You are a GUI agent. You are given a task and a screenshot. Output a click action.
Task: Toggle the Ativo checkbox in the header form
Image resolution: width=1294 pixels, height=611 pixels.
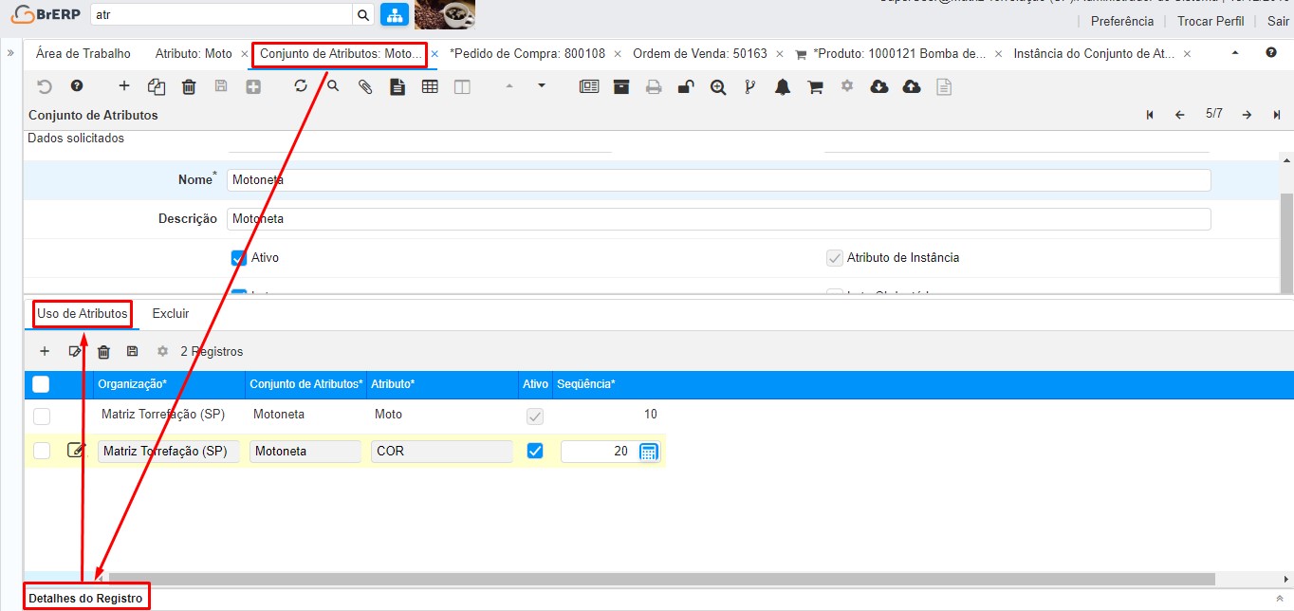[x=239, y=258]
